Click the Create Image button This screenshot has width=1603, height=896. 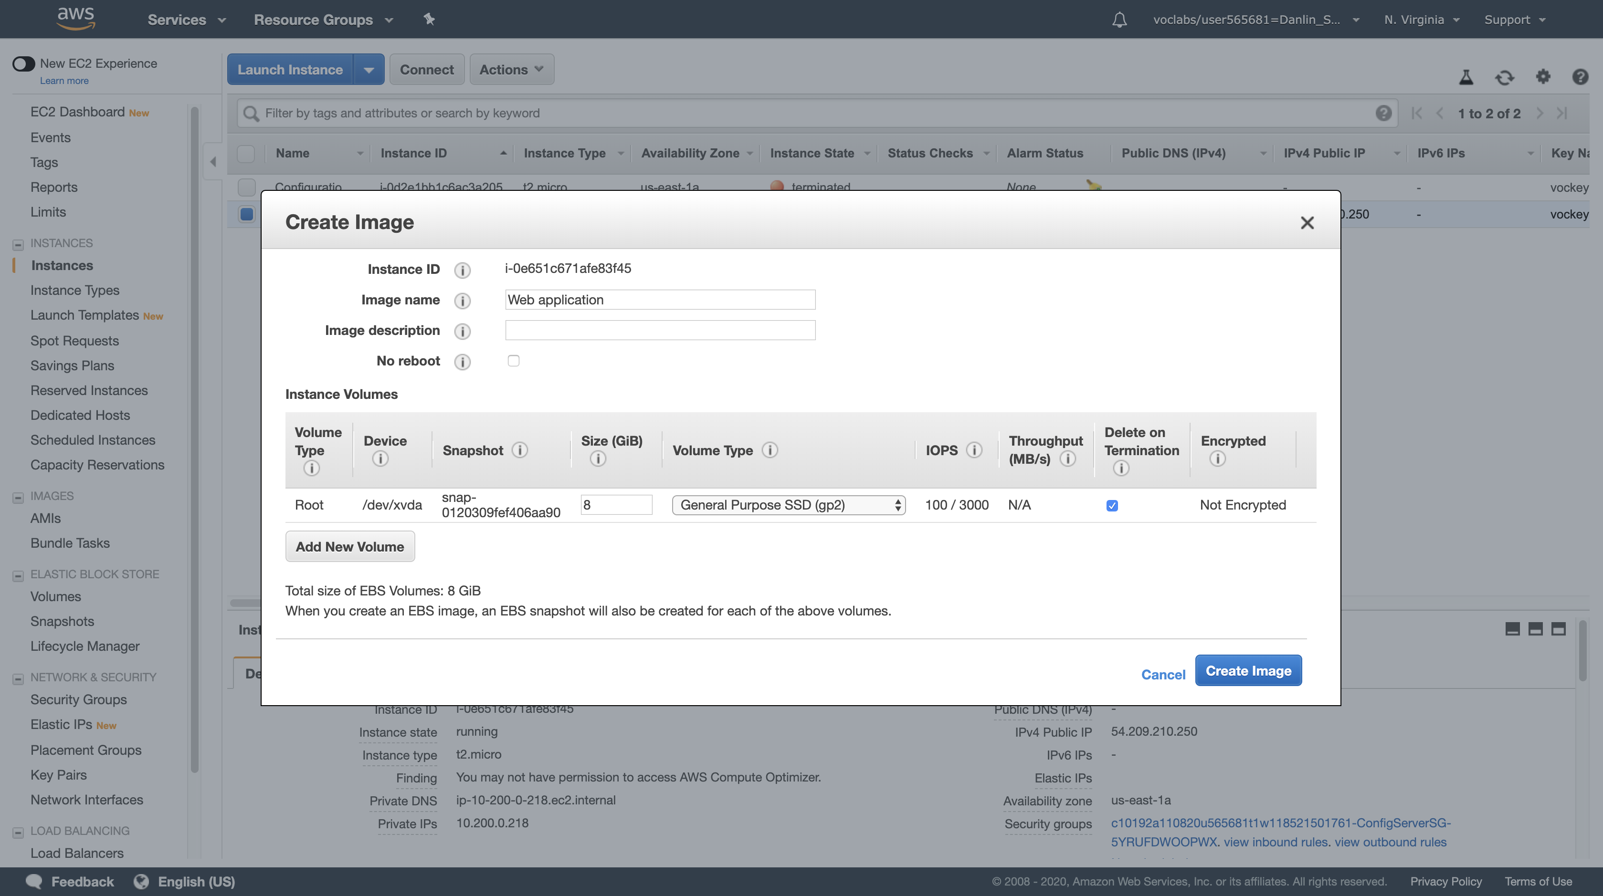coord(1248,670)
